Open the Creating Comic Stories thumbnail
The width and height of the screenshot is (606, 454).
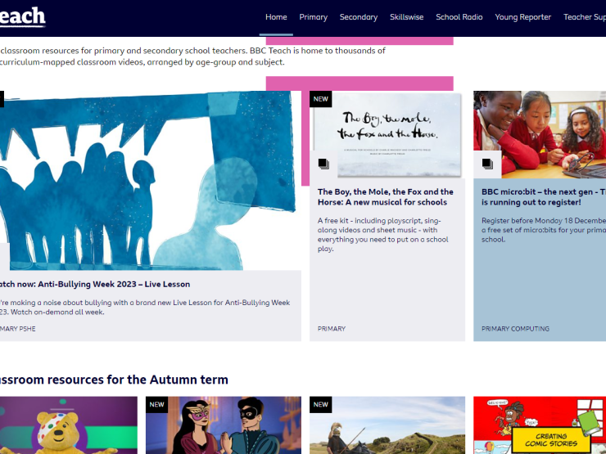540,425
